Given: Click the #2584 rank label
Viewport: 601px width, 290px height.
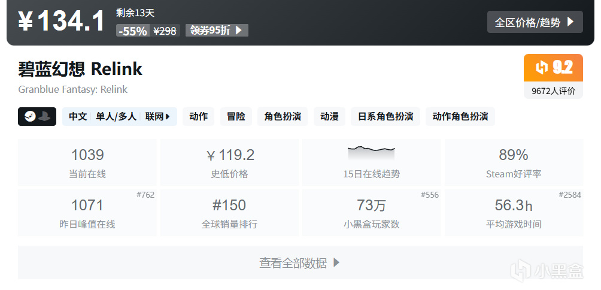Looking at the screenshot, I should (x=569, y=195).
